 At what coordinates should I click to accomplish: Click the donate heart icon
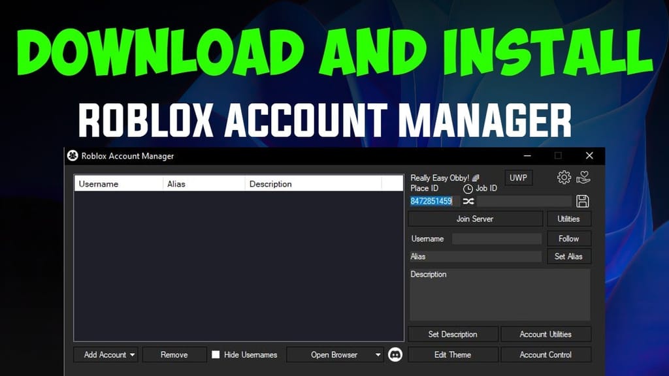[x=583, y=176]
